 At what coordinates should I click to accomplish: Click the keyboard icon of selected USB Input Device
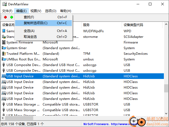(4, 76)
